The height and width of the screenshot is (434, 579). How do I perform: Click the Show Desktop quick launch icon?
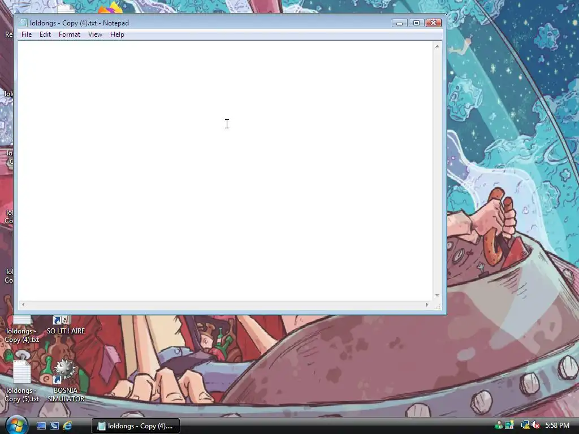[41, 426]
